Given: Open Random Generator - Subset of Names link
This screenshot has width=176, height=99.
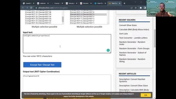Looking at the screenshot, I should coord(133,54).
